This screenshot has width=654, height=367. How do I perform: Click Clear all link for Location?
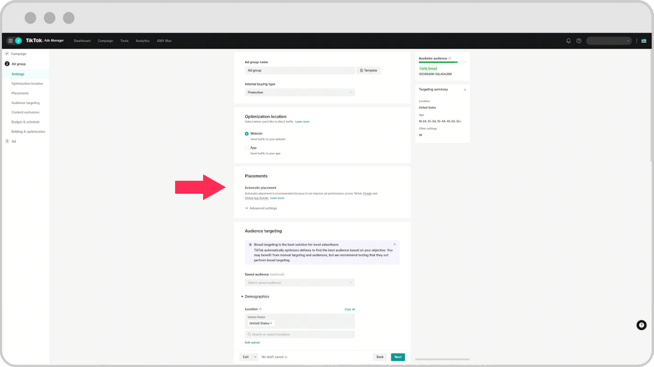point(349,309)
